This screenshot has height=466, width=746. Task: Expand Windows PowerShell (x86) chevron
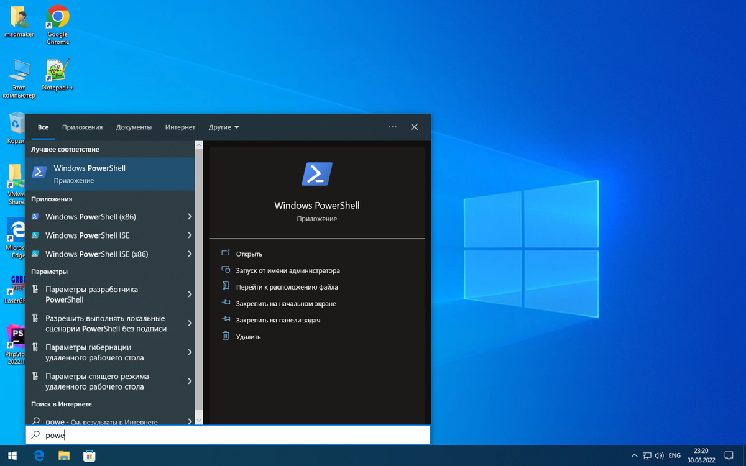(x=190, y=217)
